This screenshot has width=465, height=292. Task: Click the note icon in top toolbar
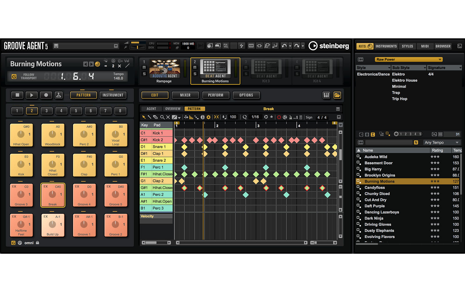[275, 46]
